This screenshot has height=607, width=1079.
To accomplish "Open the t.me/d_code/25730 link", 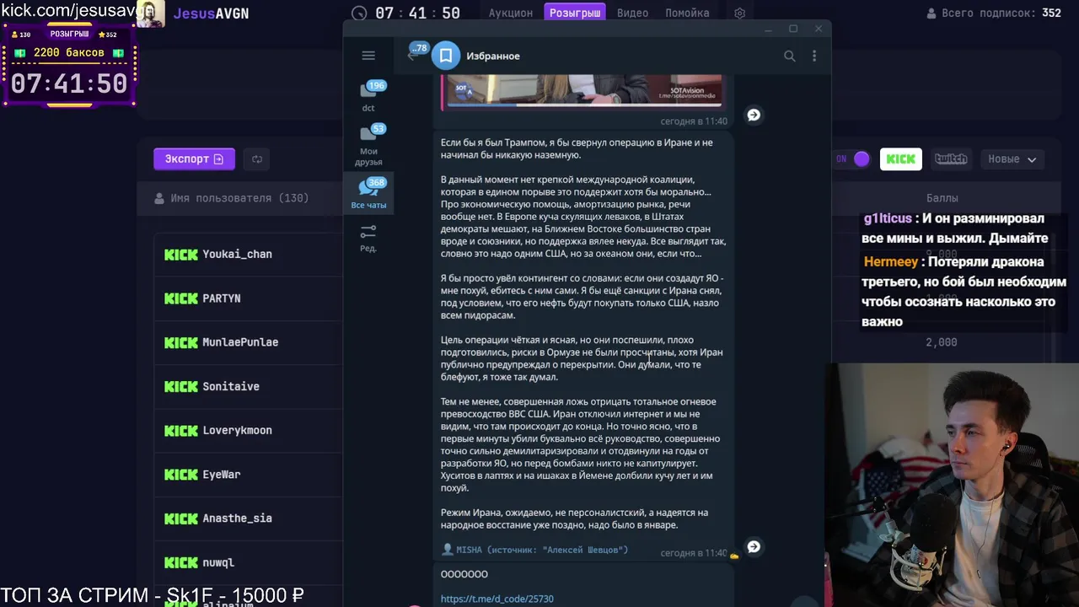I will click(x=497, y=599).
